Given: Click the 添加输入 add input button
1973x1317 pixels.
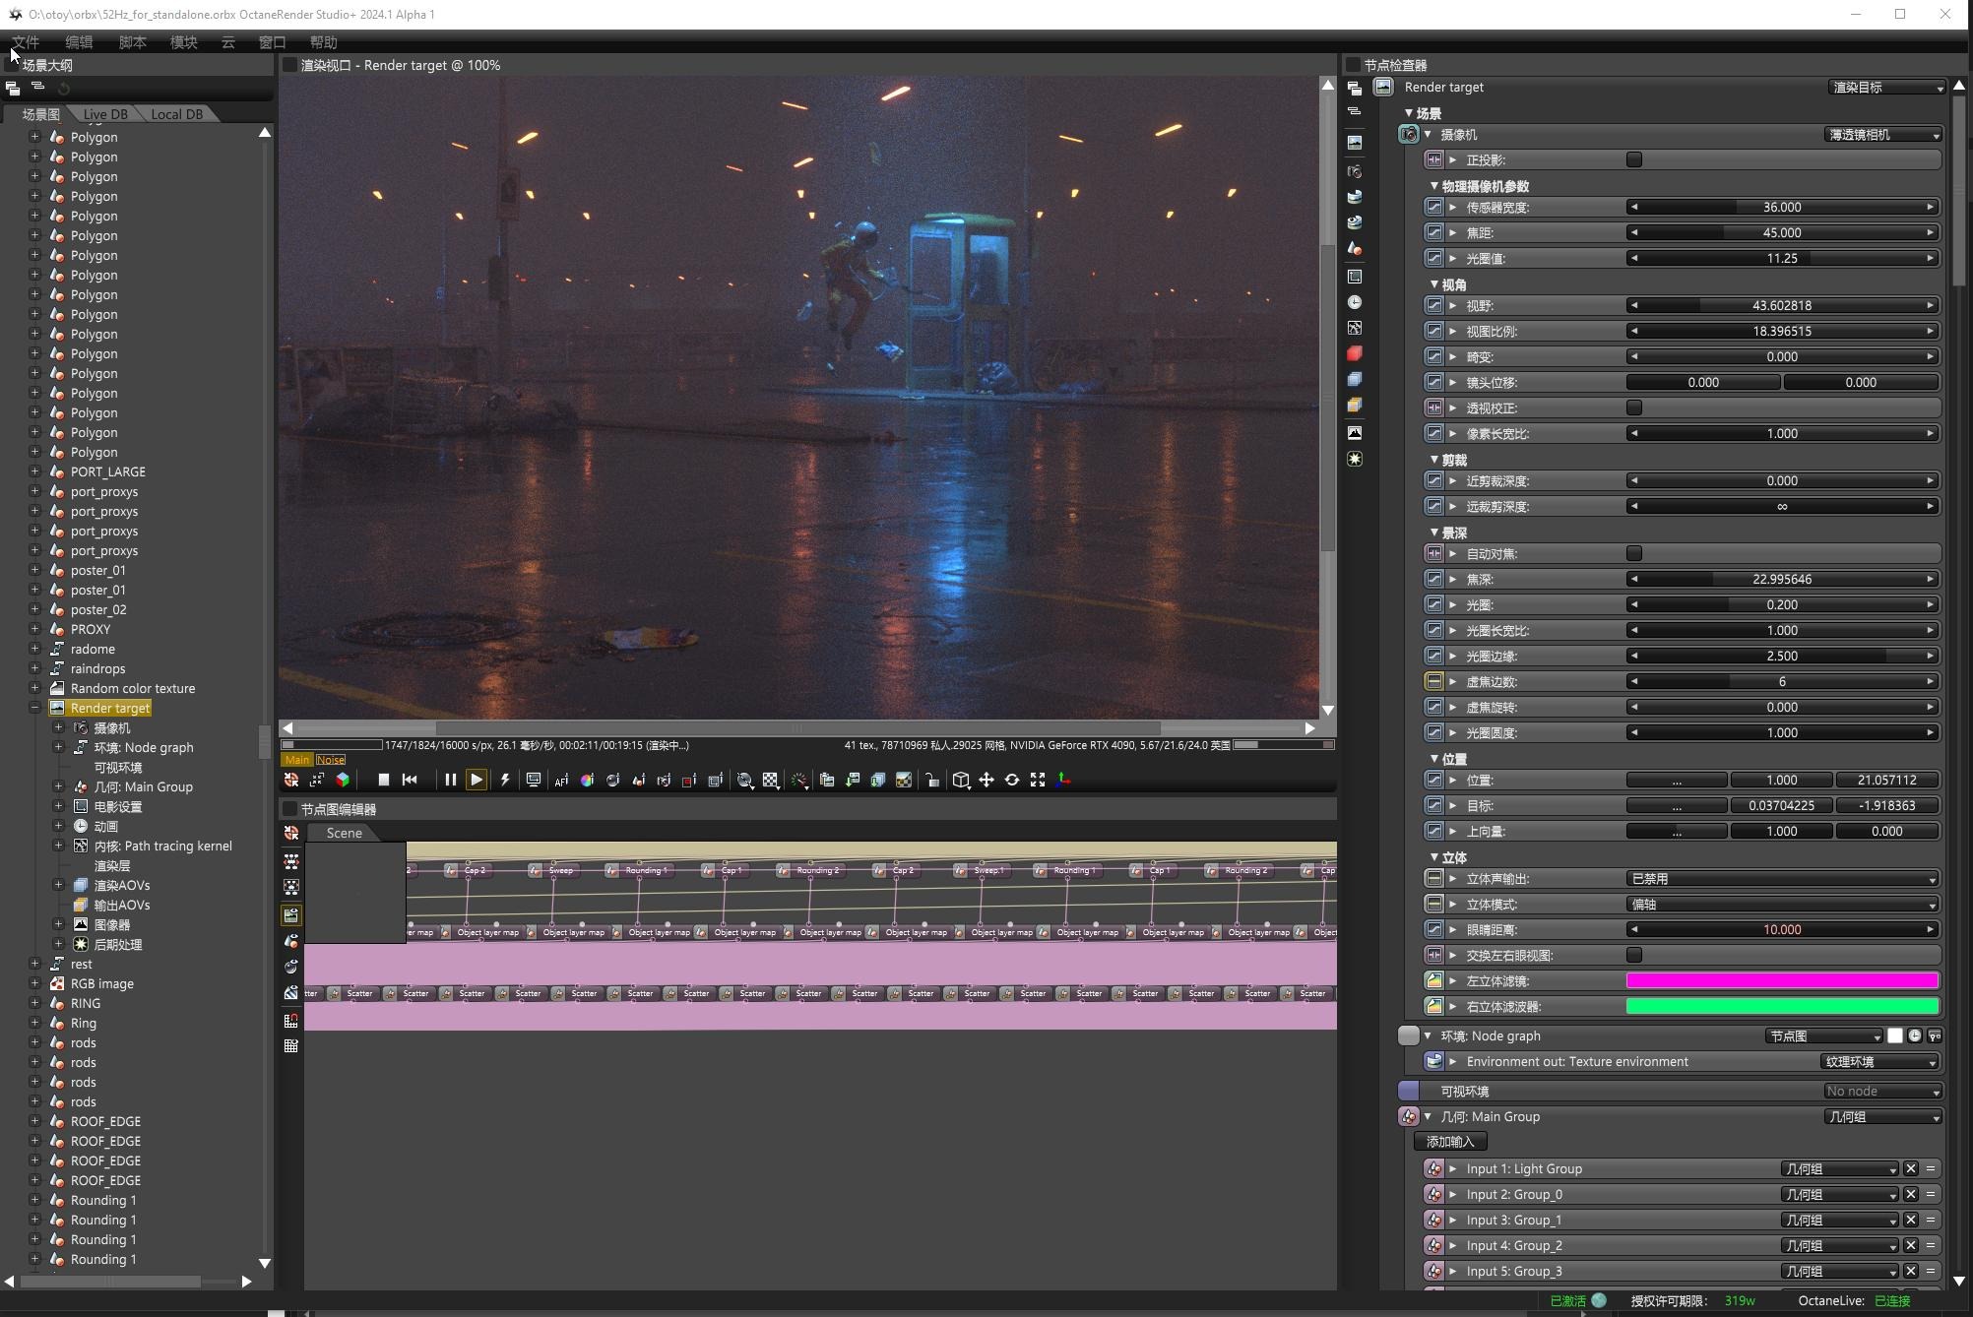Looking at the screenshot, I should tap(1450, 1141).
